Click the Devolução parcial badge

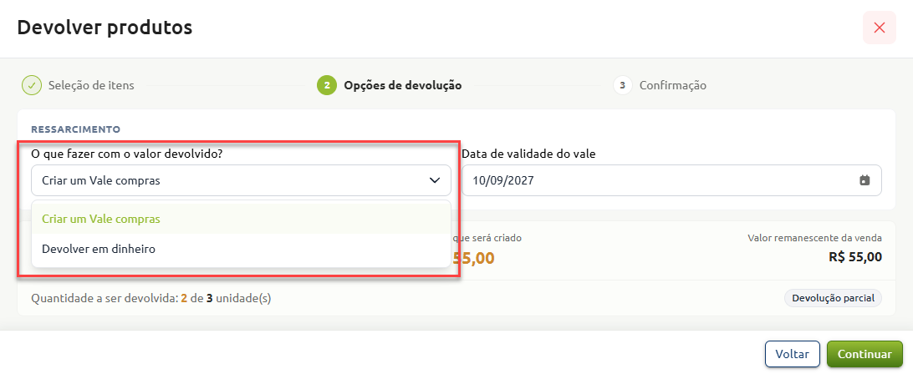pyautogui.click(x=834, y=298)
